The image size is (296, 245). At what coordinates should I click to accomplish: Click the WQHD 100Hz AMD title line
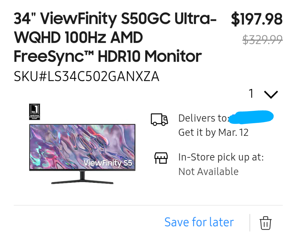point(78,37)
